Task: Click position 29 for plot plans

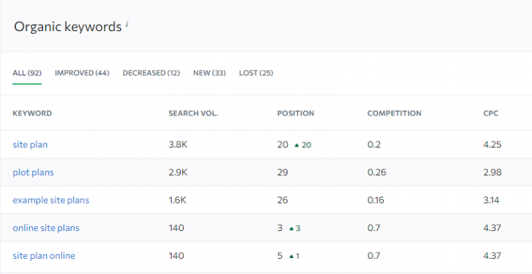Action: [x=283, y=172]
